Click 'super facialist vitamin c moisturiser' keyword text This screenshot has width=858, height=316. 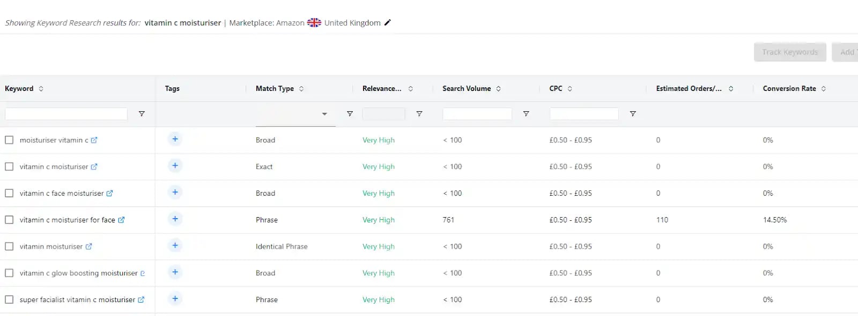point(78,300)
